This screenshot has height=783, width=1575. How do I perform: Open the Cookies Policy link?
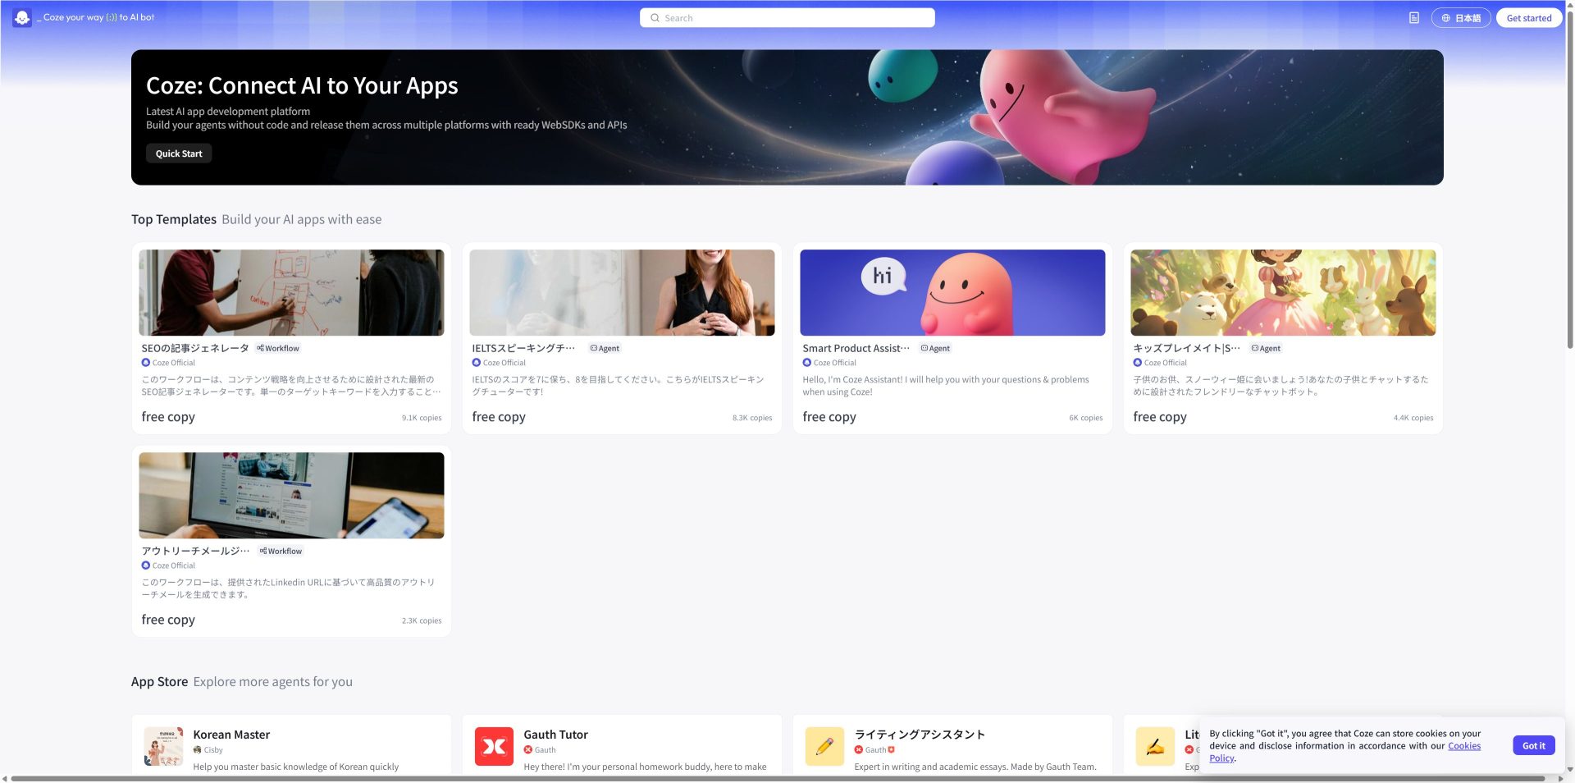point(1465,746)
